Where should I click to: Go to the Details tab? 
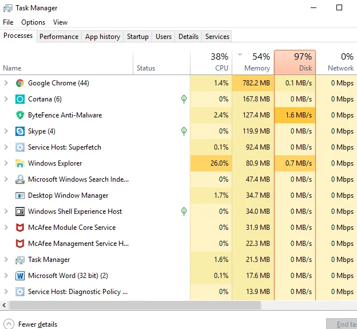click(188, 37)
